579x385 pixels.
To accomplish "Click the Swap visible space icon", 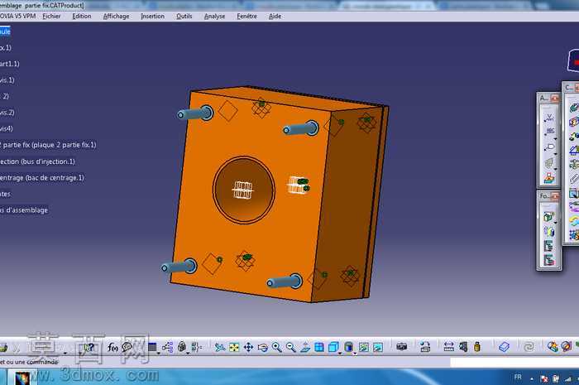I will [x=378, y=347].
